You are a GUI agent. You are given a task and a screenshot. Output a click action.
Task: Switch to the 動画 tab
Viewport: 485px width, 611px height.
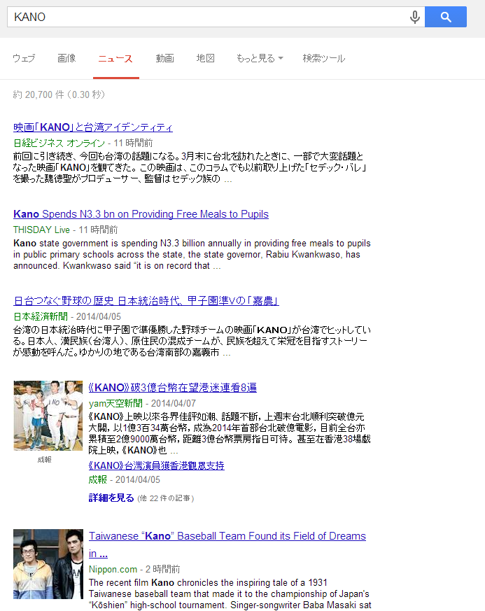click(164, 59)
